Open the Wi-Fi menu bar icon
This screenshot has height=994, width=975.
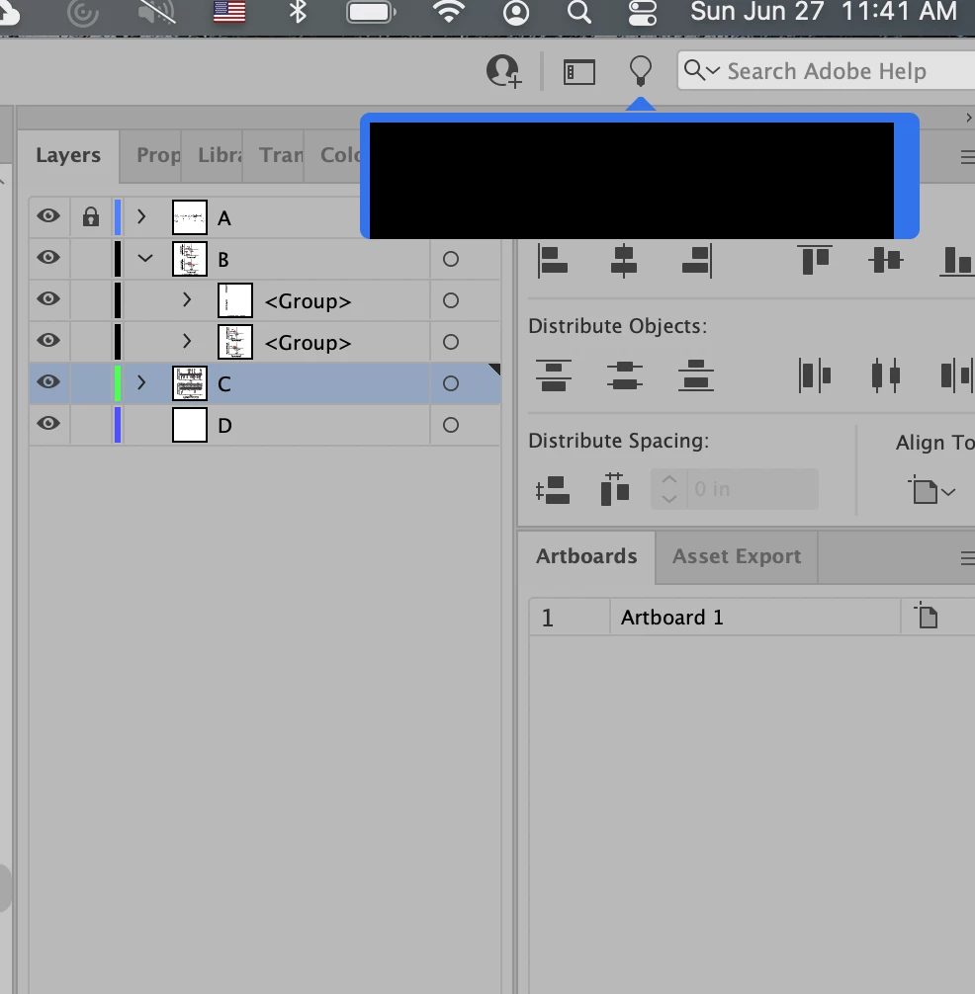click(x=449, y=12)
